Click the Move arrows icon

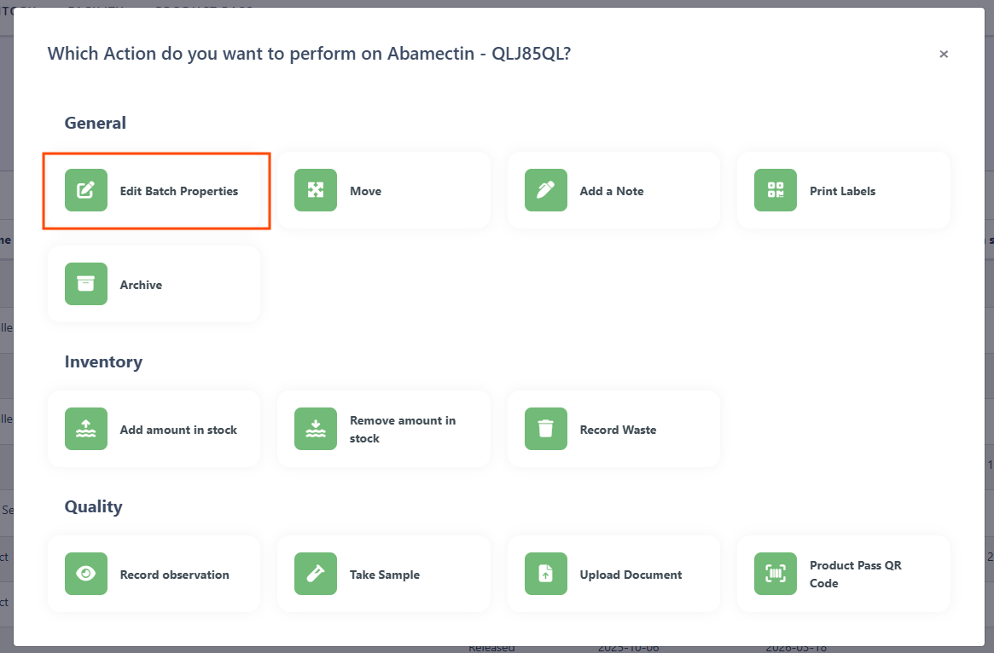point(316,190)
